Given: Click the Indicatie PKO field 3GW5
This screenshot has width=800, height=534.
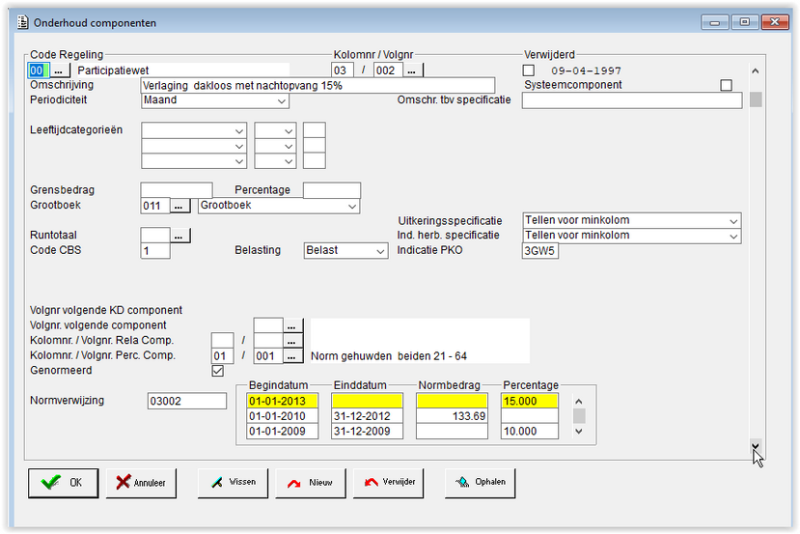Looking at the screenshot, I should pos(540,251).
